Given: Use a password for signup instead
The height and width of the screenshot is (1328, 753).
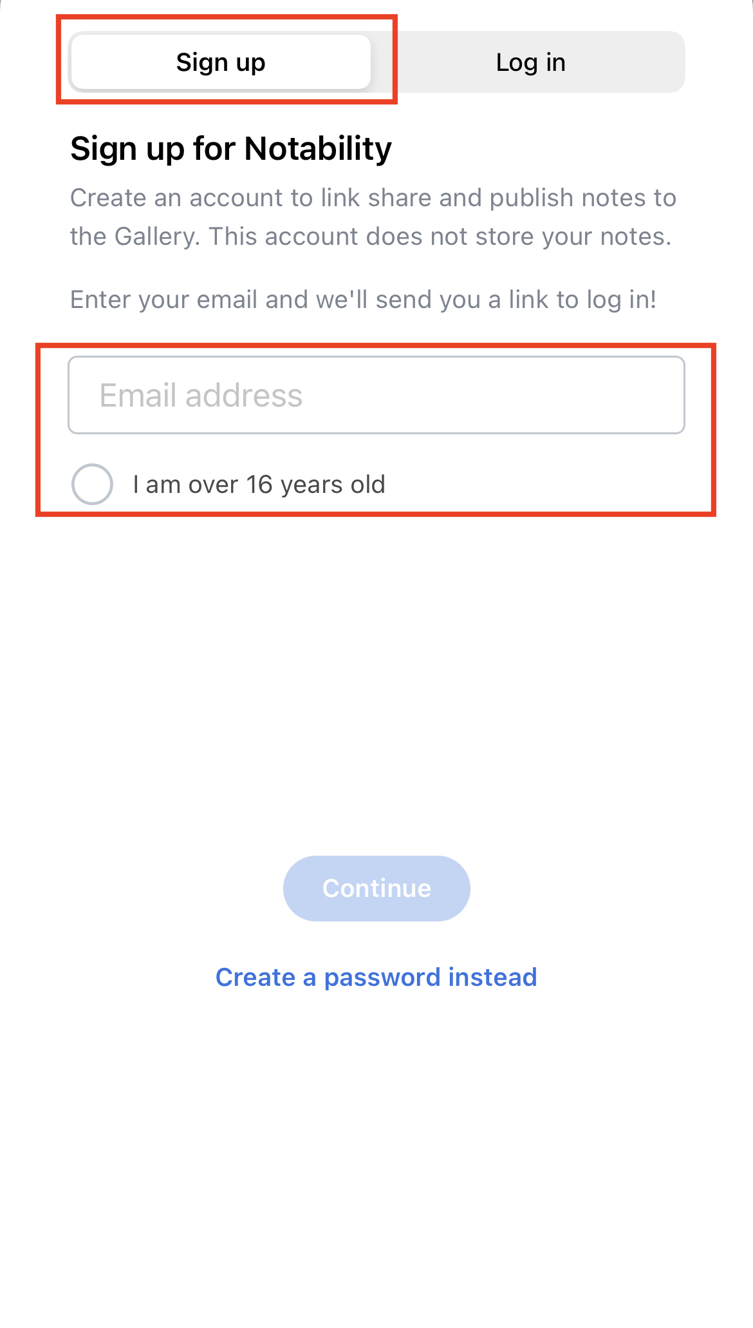Looking at the screenshot, I should [376, 977].
